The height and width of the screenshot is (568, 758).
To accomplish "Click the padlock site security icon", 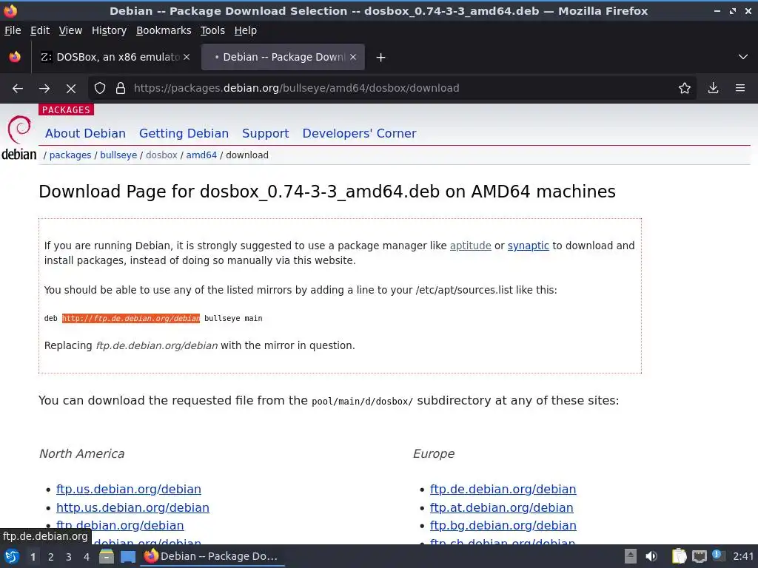I will coord(121,89).
